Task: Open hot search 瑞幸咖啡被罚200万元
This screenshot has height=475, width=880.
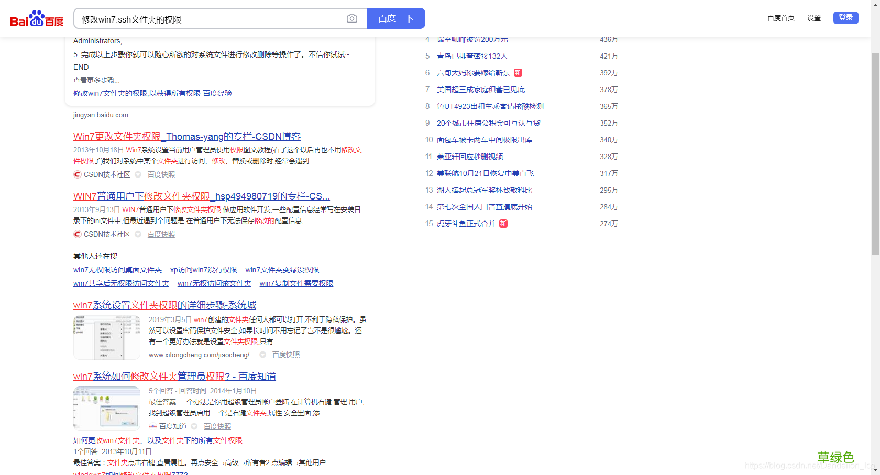Action: click(x=471, y=39)
